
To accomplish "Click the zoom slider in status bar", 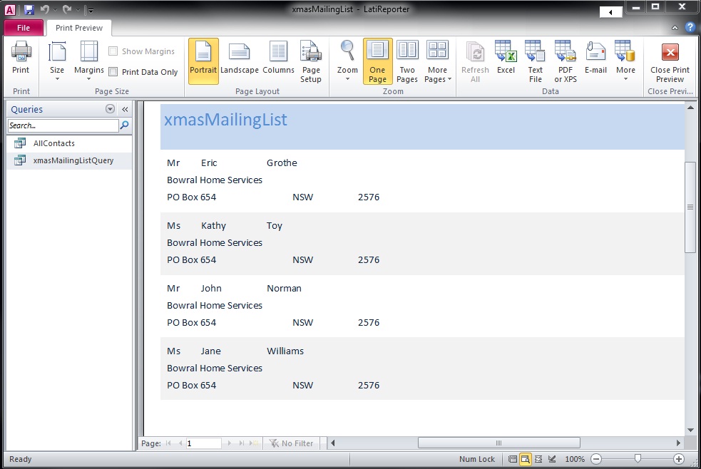I will (638, 459).
